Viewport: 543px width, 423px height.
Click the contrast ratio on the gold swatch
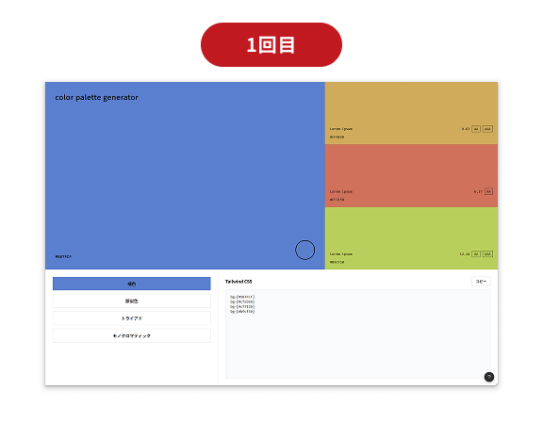pos(466,129)
